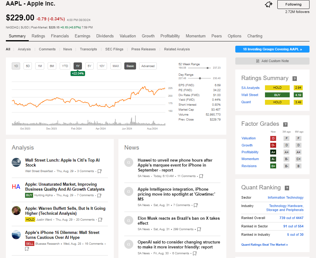Click the alerts megaphone icon
Screen dimensions: 316x258
point(268,4)
